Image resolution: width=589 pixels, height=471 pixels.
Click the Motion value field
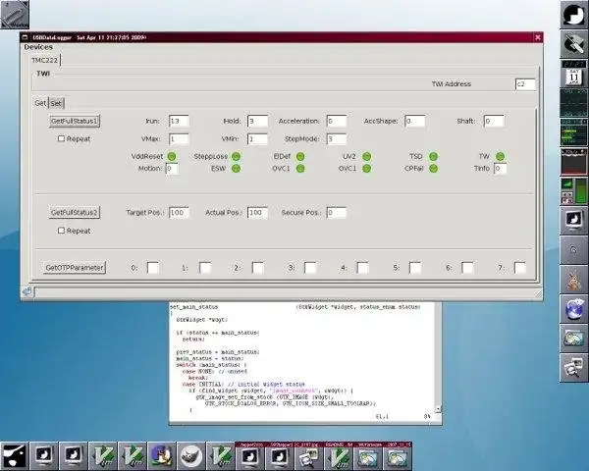[172, 168]
